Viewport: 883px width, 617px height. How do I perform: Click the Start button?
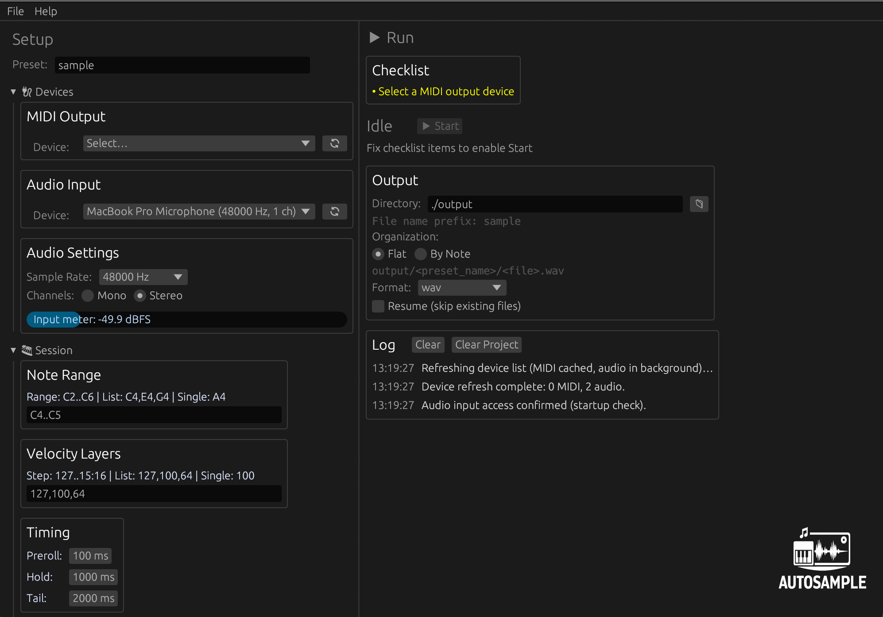click(440, 126)
